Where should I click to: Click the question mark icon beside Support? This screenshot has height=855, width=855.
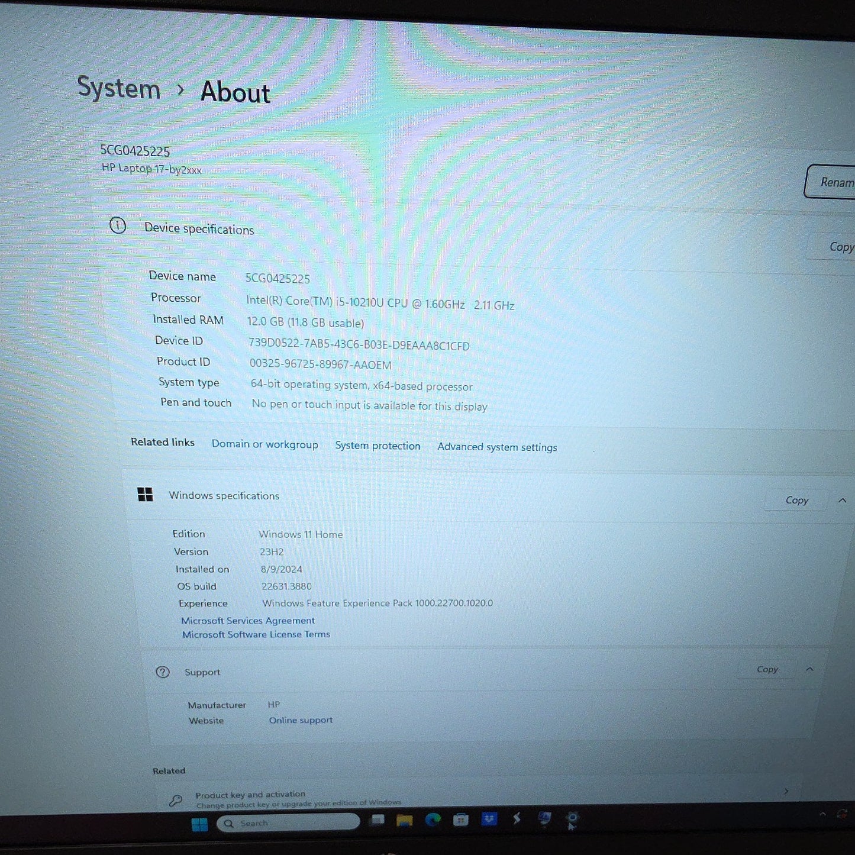click(x=163, y=672)
